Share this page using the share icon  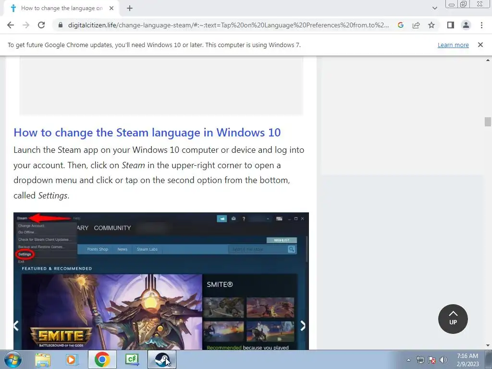(x=416, y=25)
